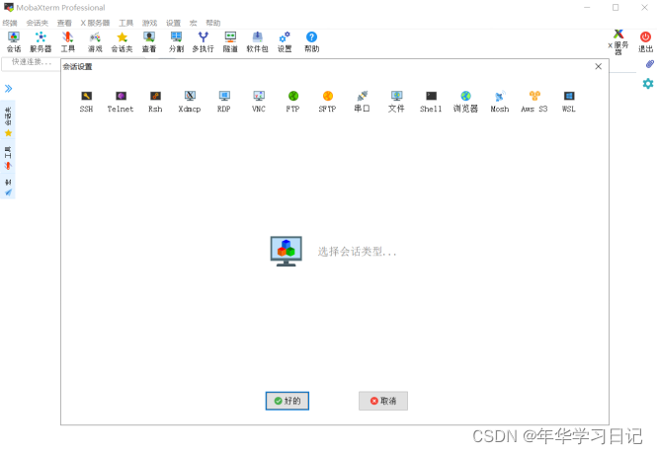Click the 取消 cancel button

tap(383, 401)
